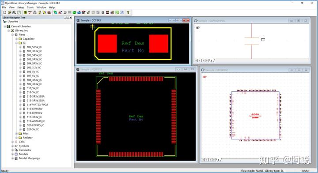
Task: Select the 505_3.3V_IC part
Action: (x=34, y=68)
